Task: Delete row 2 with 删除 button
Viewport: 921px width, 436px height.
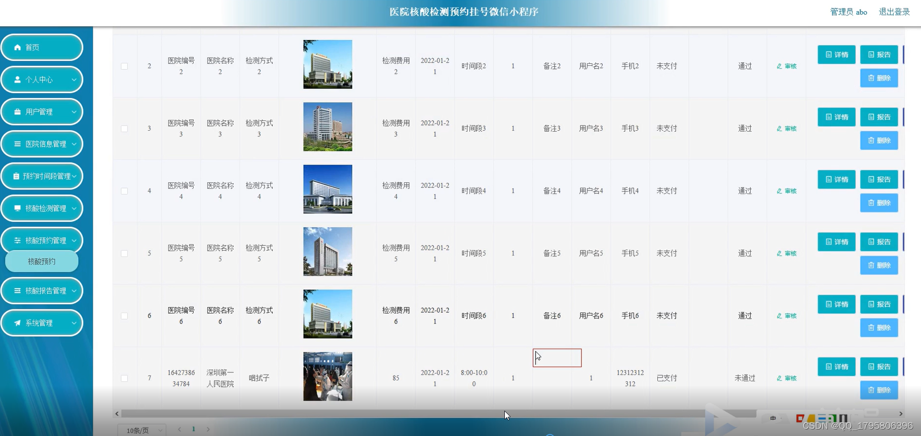Action: pos(879,78)
